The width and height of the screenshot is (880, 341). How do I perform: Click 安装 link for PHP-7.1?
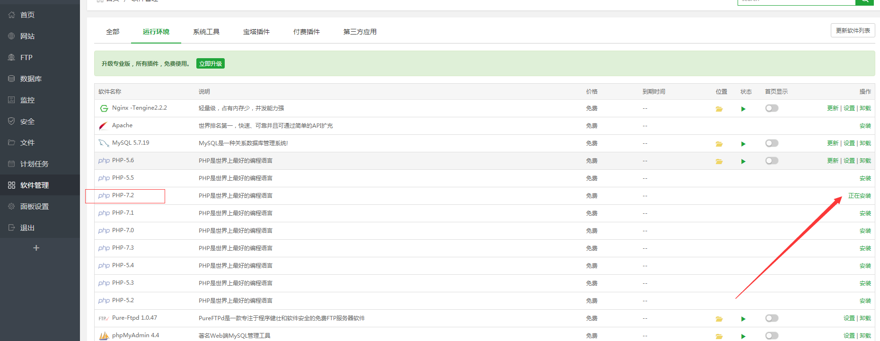(x=865, y=213)
